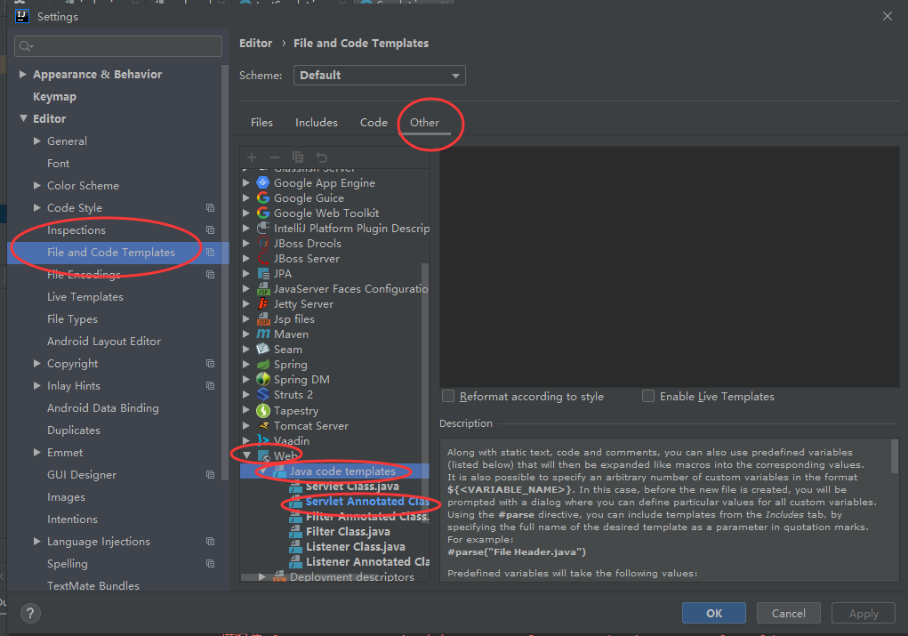The height and width of the screenshot is (636, 908).
Task: Click the Jsp files icon
Action: click(263, 318)
